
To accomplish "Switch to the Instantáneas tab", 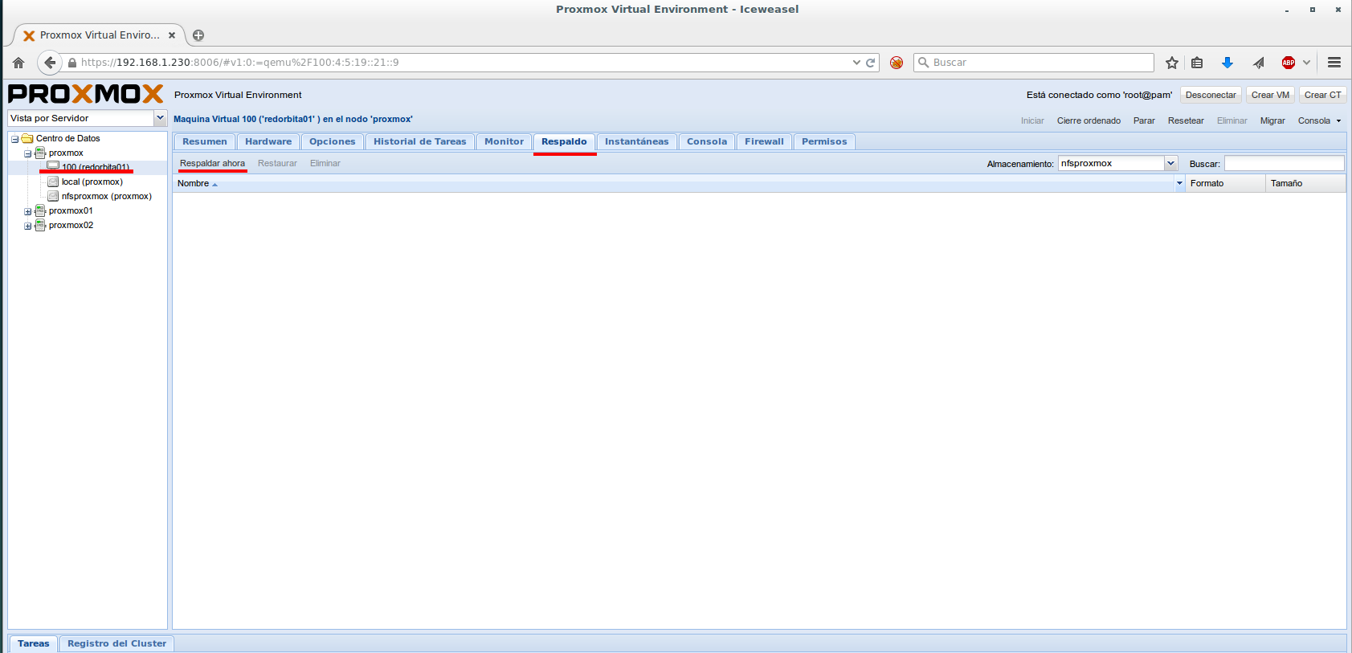I will click(x=636, y=141).
